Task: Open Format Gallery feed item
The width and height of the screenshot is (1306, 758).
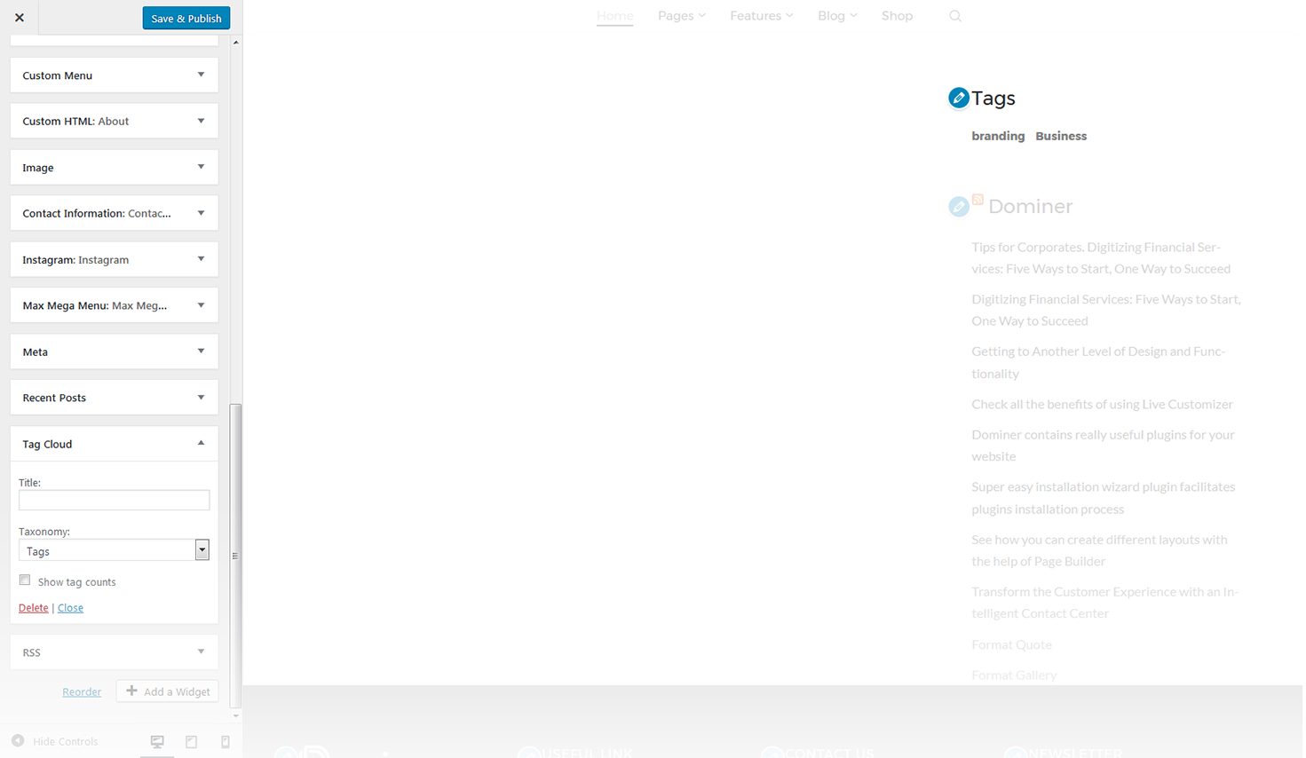Action: (1014, 675)
